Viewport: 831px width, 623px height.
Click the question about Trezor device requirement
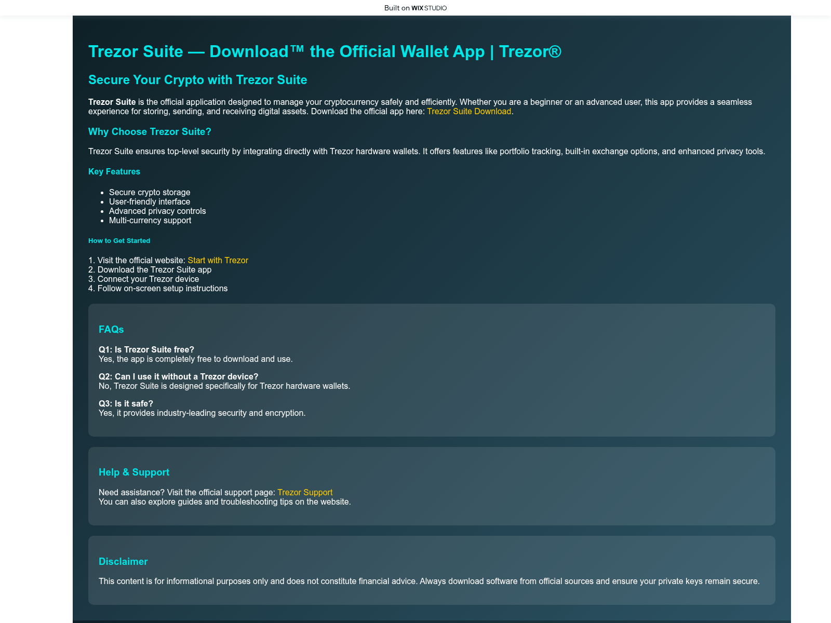(178, 376)
